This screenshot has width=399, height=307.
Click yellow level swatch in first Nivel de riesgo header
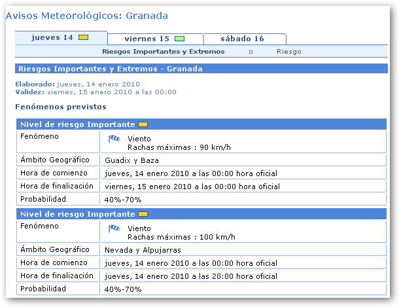pyautogui.click(x=143, y=124)
